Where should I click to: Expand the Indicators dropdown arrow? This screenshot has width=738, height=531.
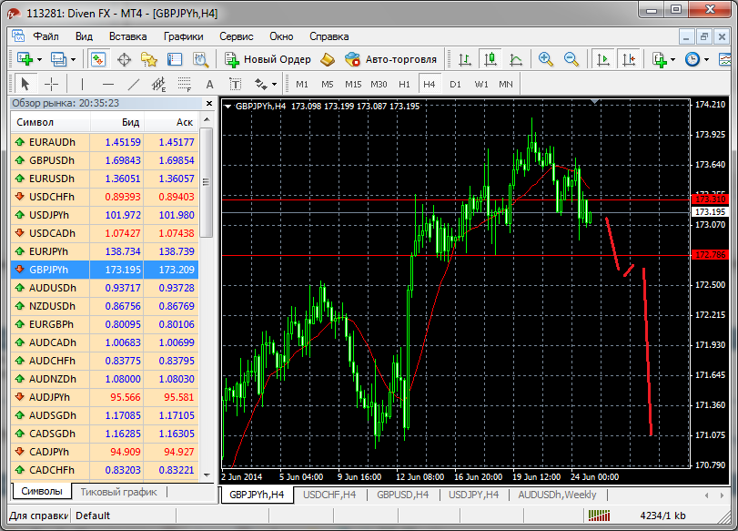pyautogui.click(x=672, y=60)
